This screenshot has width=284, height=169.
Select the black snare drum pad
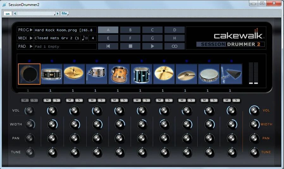click(52, 74)
